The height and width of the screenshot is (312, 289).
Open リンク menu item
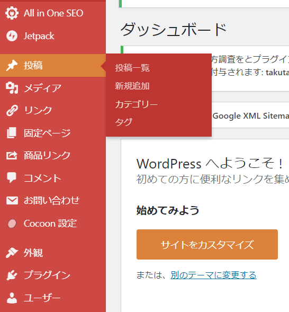[x=53, y=110]
